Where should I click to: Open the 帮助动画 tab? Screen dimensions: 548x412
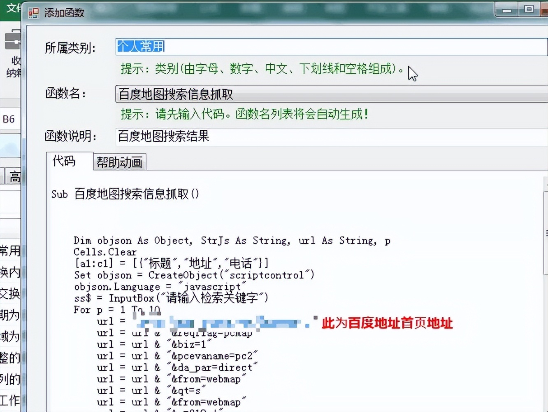(119, 162)
